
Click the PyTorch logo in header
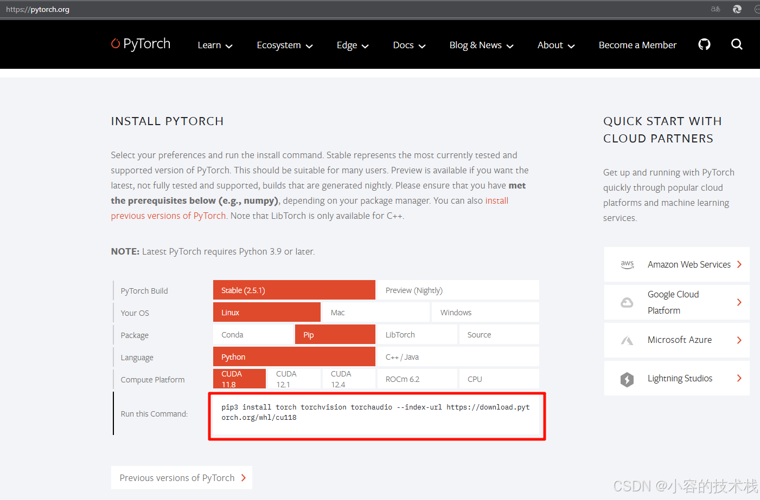140,44
